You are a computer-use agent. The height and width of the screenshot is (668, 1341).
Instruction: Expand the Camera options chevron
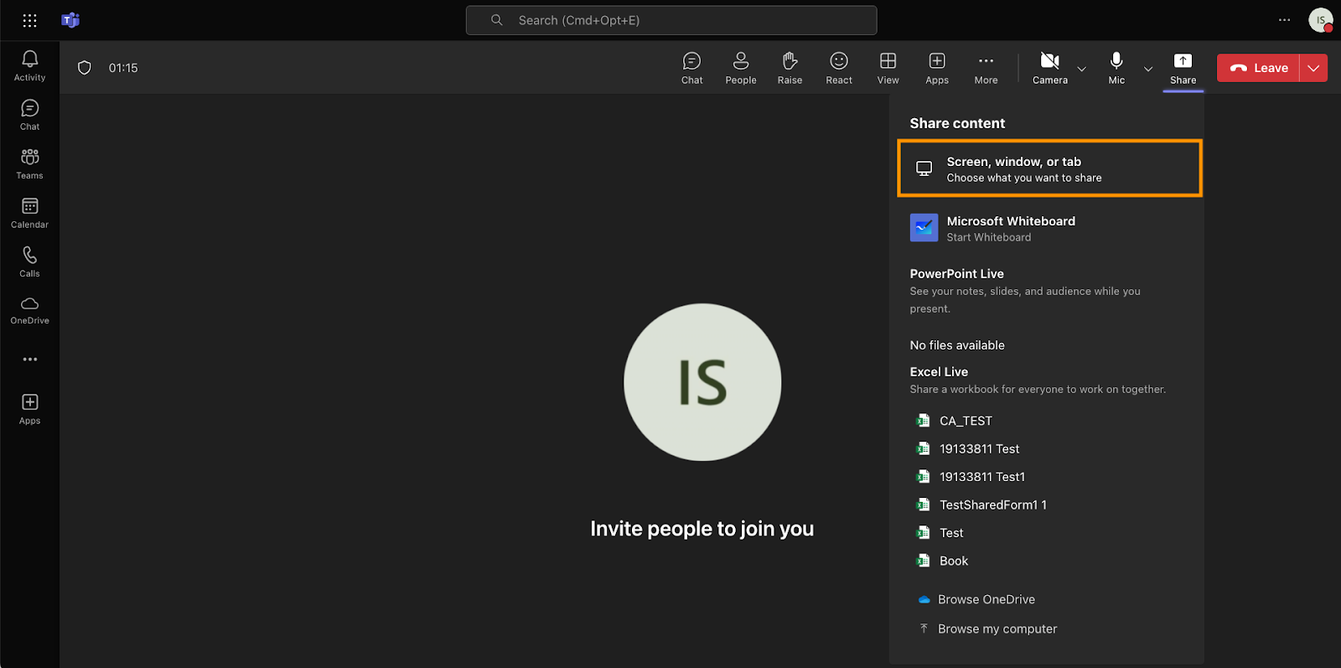point(1081,69)
